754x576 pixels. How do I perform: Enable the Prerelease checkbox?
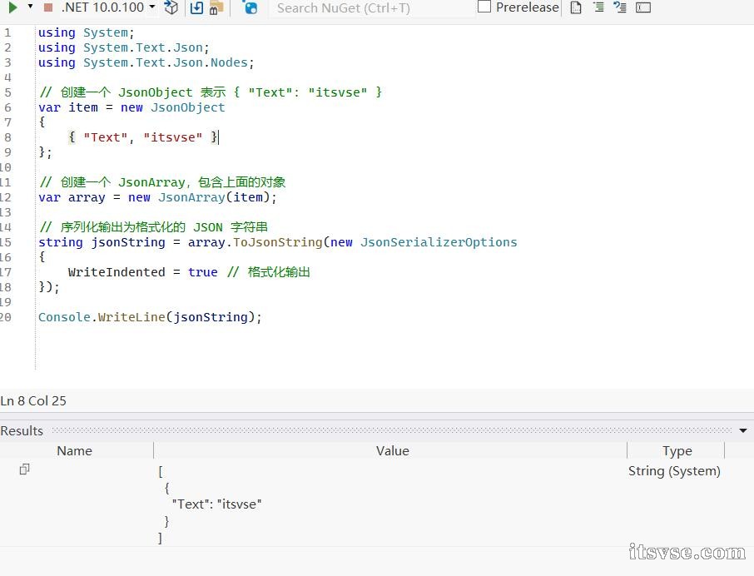484,7
